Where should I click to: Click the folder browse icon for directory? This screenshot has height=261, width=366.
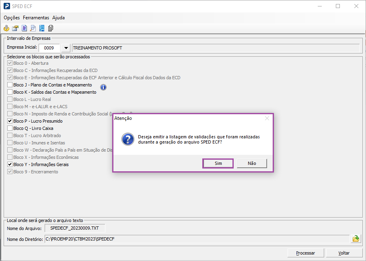(x=356, y=239)
